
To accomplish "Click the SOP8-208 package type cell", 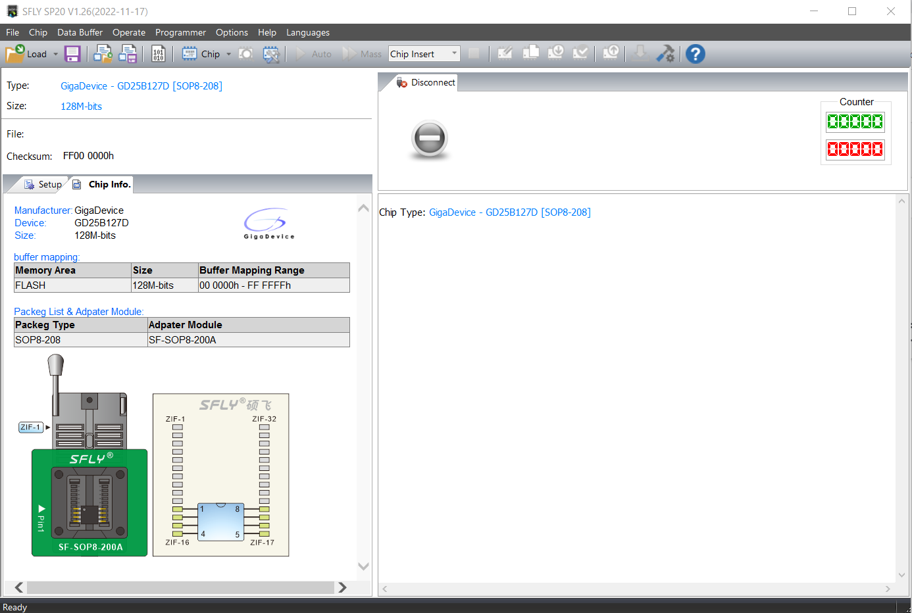I will point(81,340).
